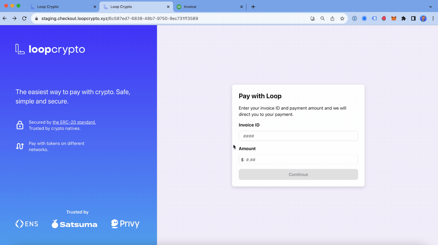Bookmark this page with the star icon

(x=342, y=18)
